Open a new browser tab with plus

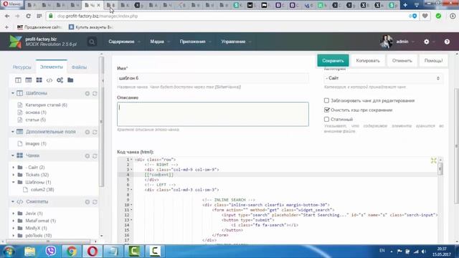(405, 5)
